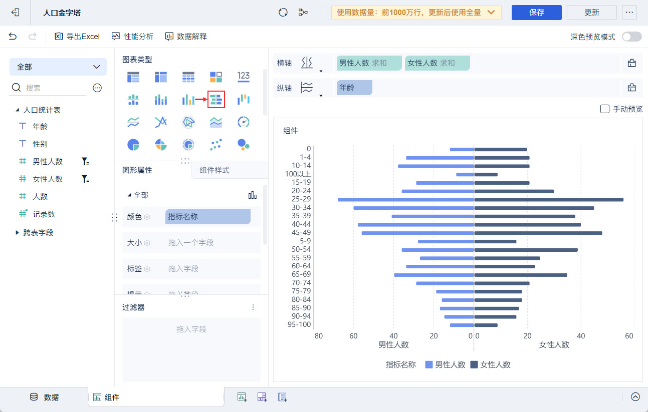Image resolution: width=648 pixels, height=412 pixels.
Task: Expand the 跨表字段 tree node
Action: [x=17, y=232]
